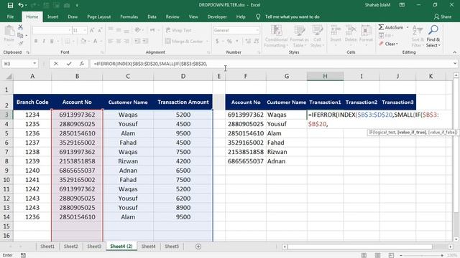Click Increase Font Size icon

pos(92,30)
